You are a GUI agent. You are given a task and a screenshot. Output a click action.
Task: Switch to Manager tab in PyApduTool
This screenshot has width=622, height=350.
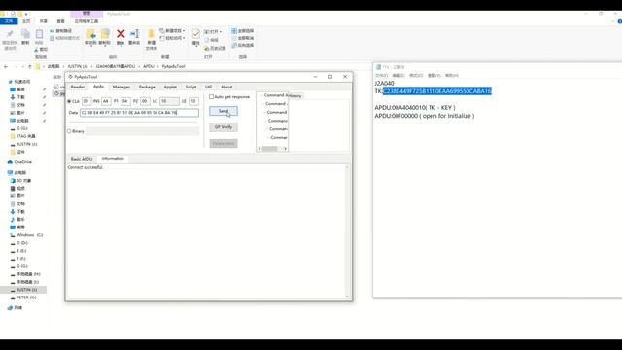(x=121, y=87)
